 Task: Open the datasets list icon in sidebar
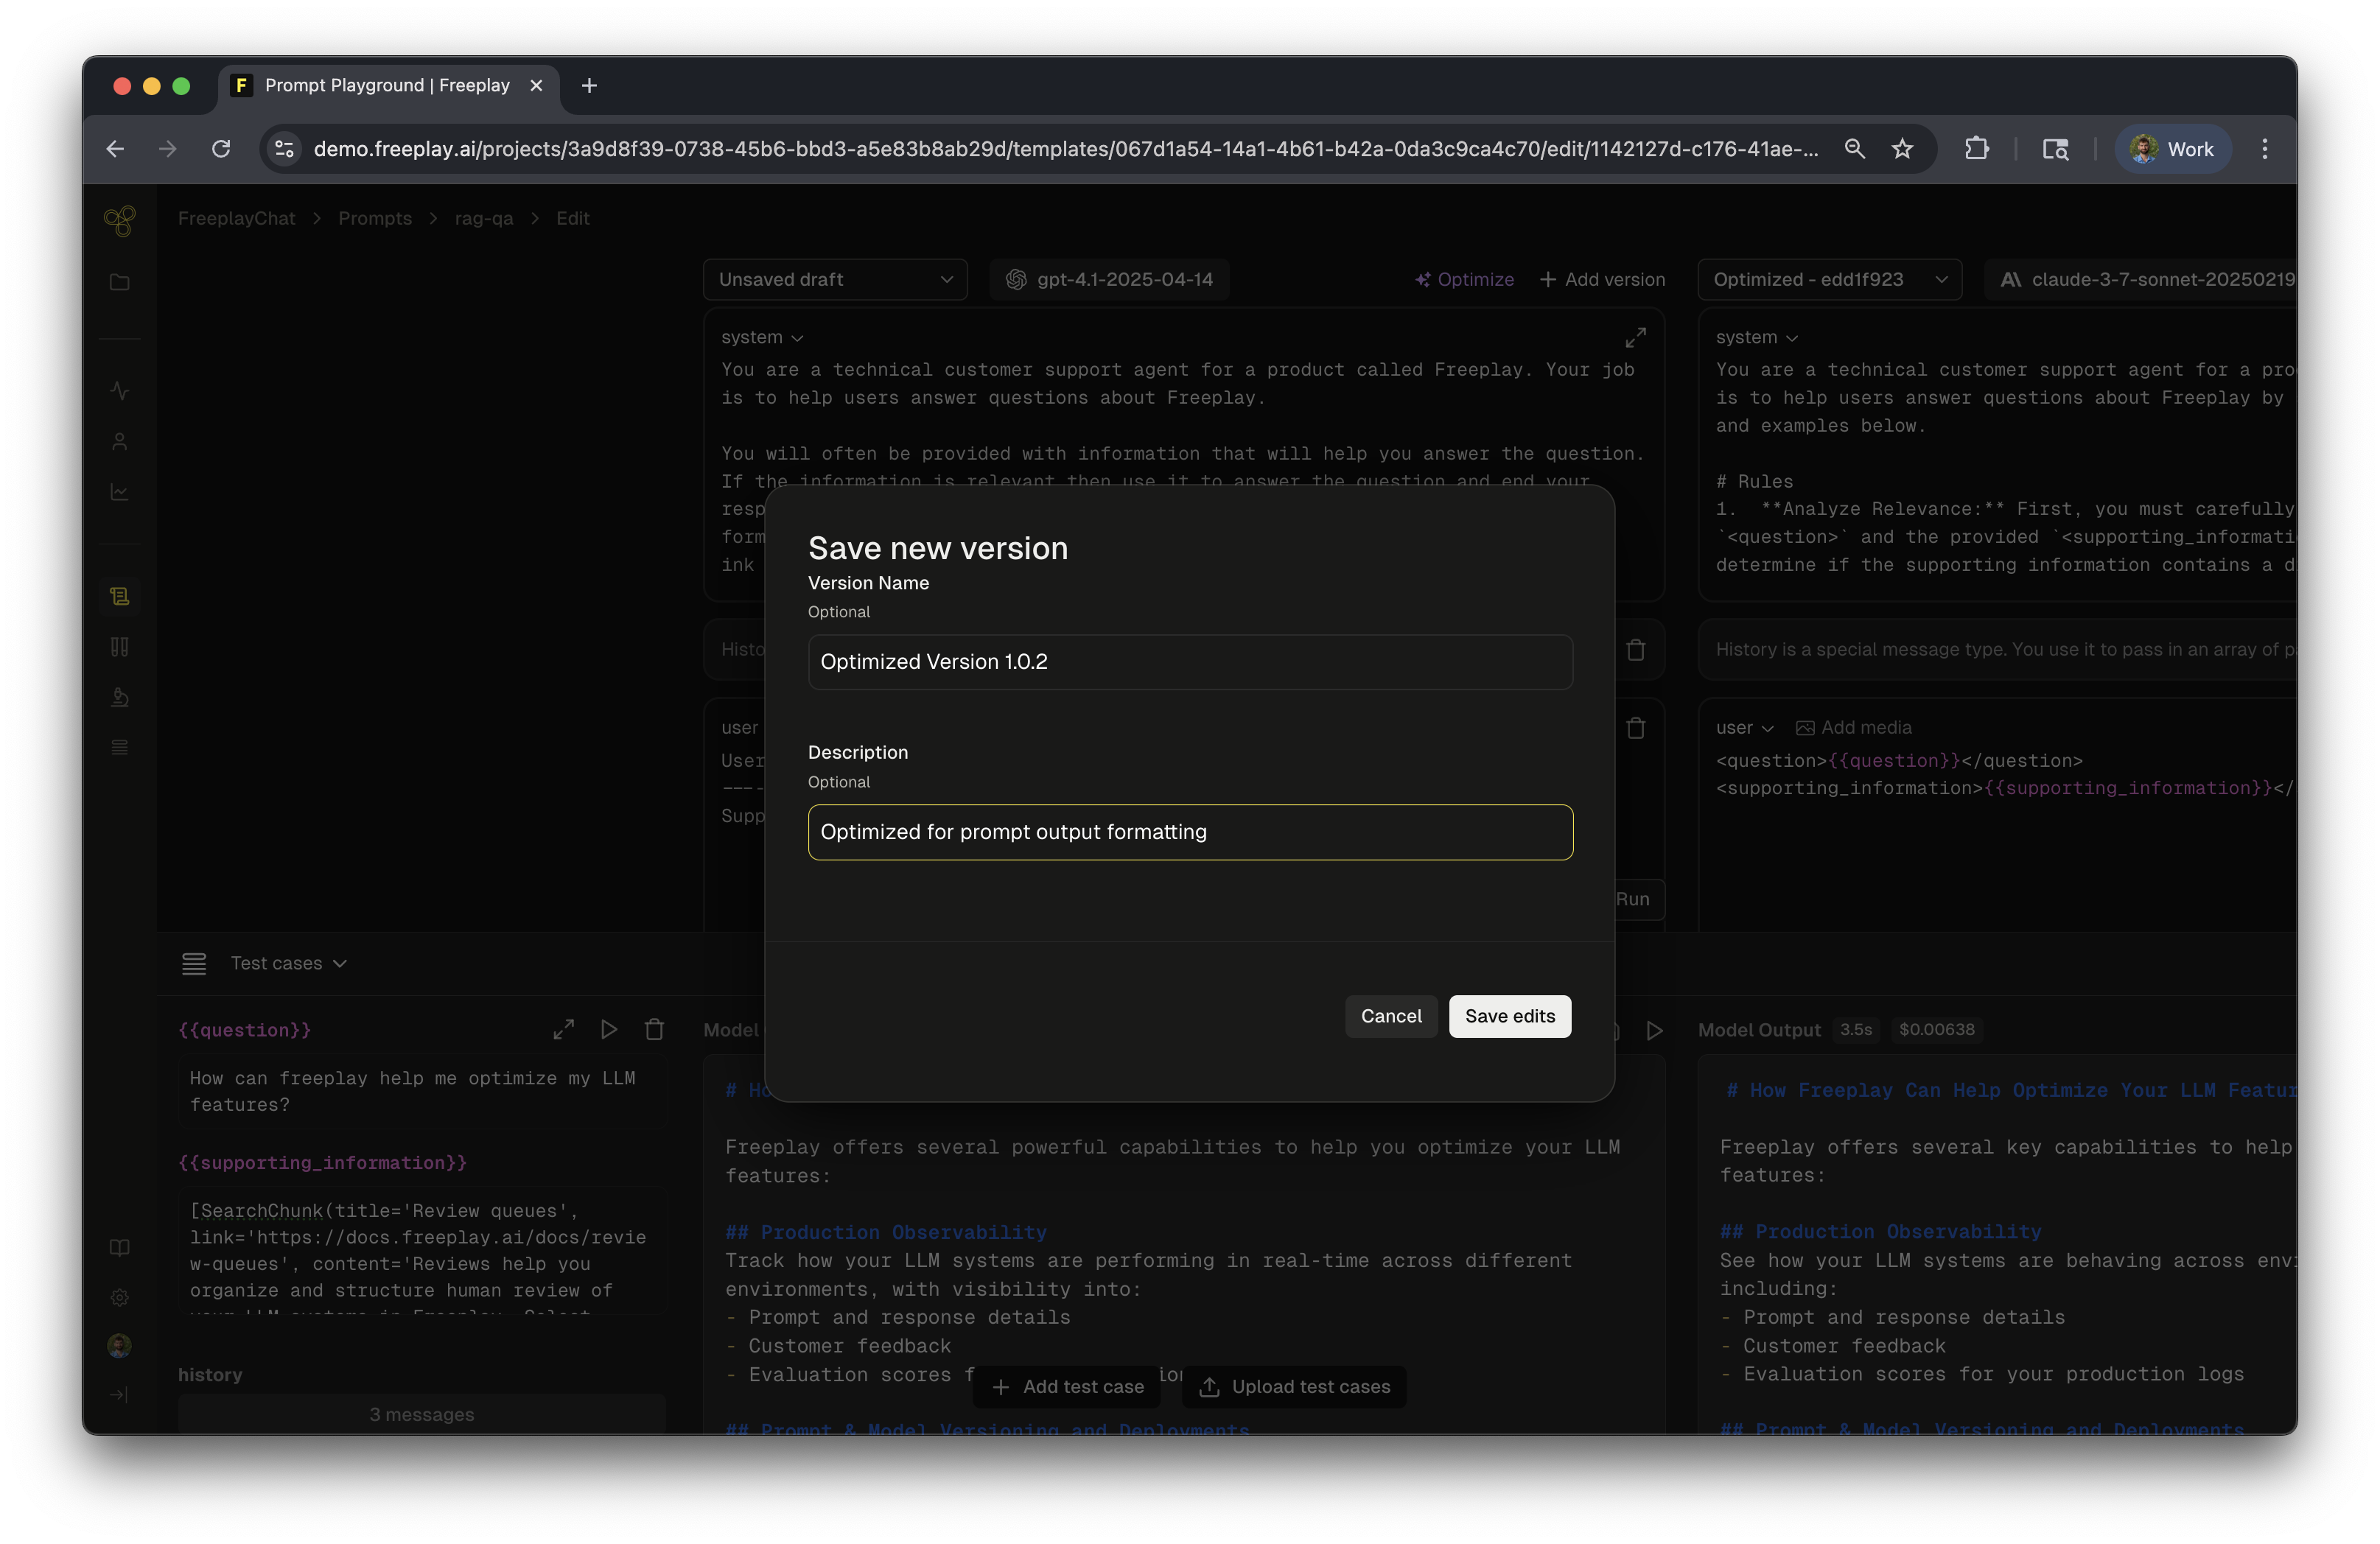pos(120,747)
